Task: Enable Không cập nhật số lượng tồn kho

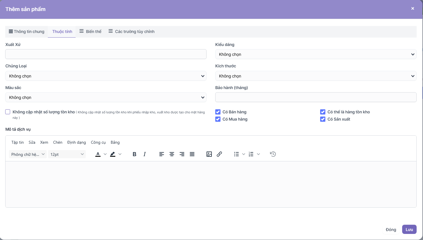Action: (8, 112)
